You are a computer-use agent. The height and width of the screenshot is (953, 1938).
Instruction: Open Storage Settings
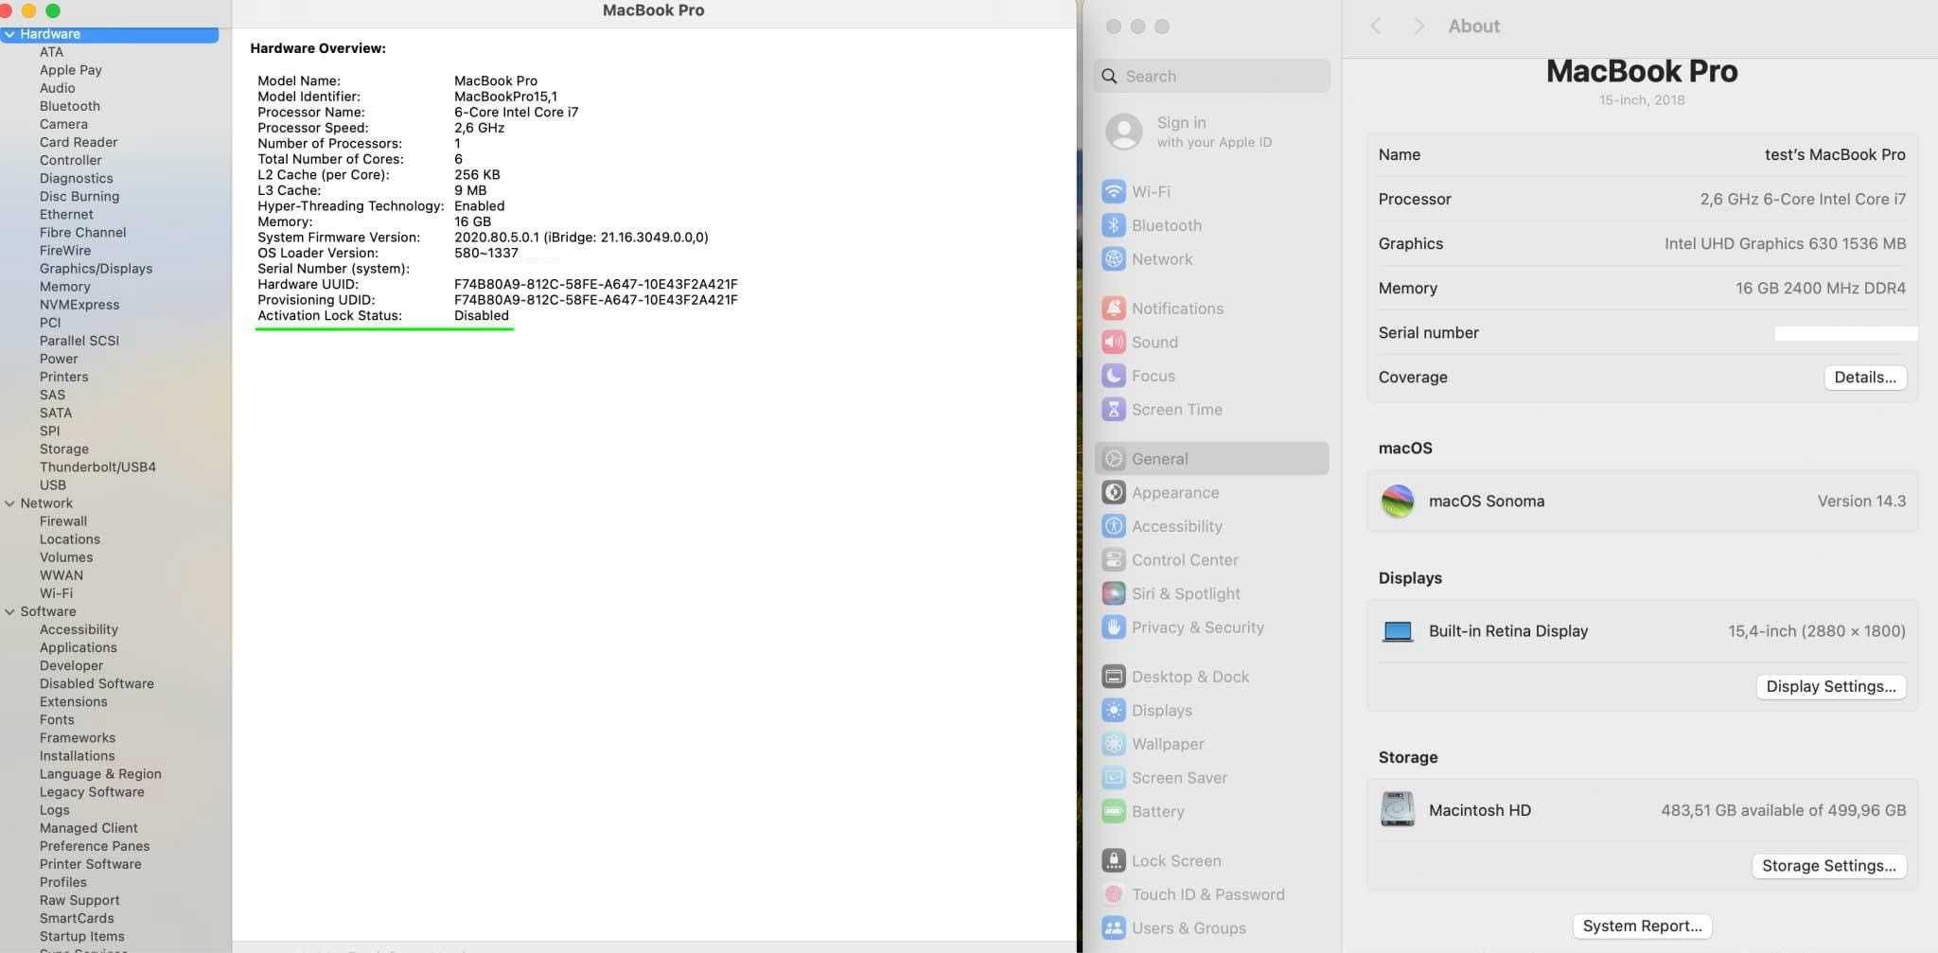coord(1828,866)
